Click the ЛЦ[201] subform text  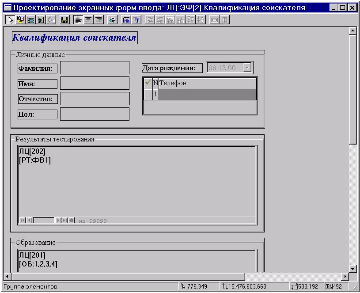point(32,255)
